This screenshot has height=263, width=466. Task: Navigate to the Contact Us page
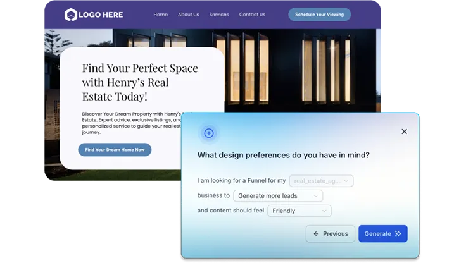[x=252, y=15]
